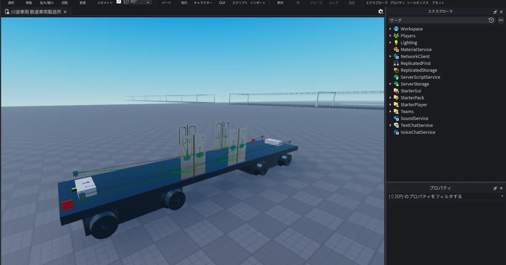Click the ジオメトリ label

(105, 3)
